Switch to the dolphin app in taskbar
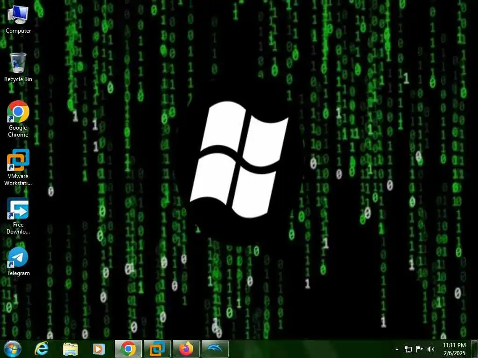Screen dimensions: 478x358 pyautogui.click(x=215, y=349)
